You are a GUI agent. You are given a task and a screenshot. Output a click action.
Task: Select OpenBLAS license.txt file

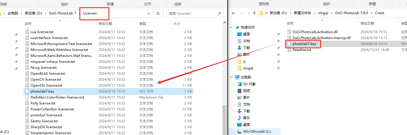[48, 73]
